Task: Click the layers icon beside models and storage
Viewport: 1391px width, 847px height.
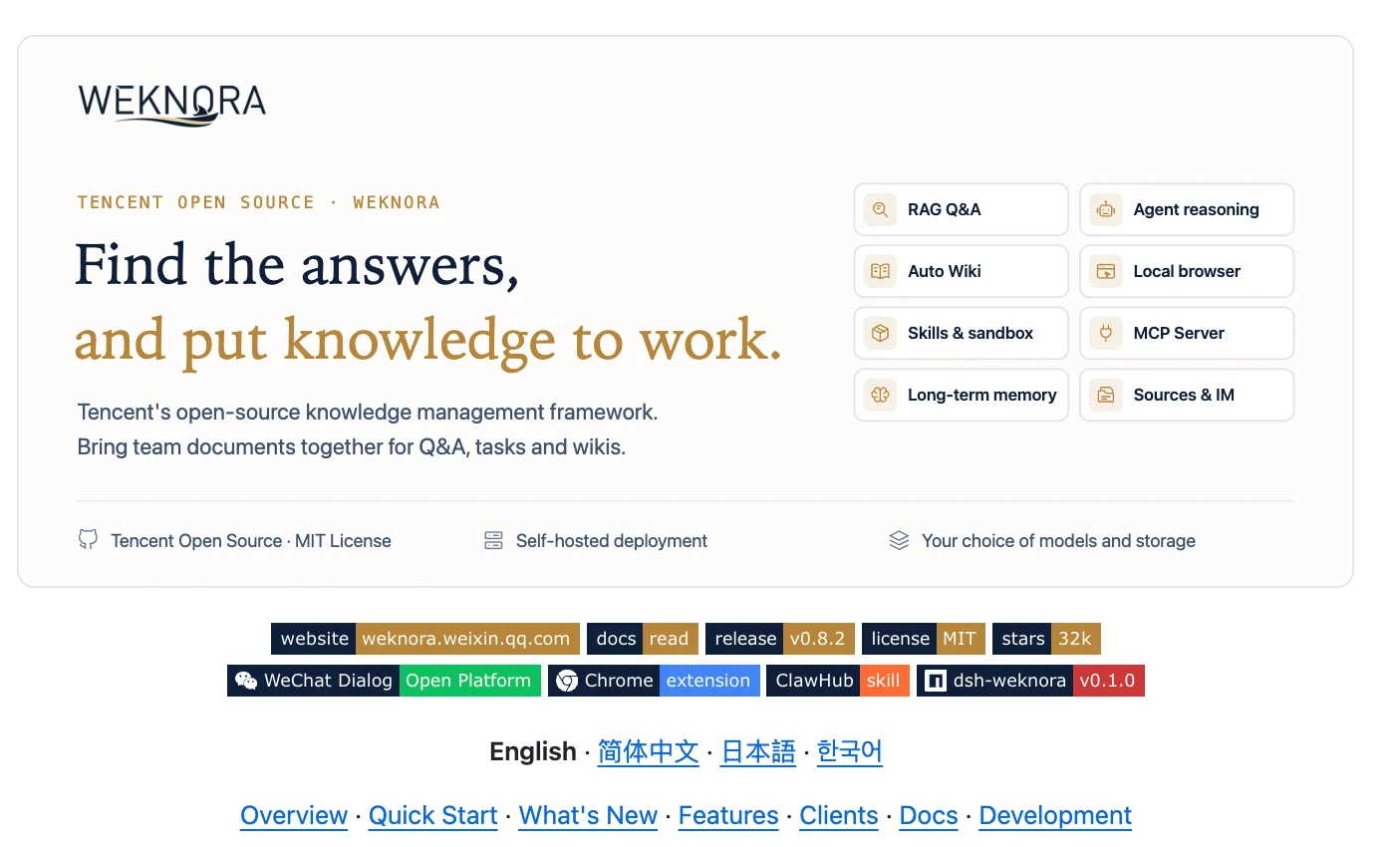Action: [x=899, y=540]
